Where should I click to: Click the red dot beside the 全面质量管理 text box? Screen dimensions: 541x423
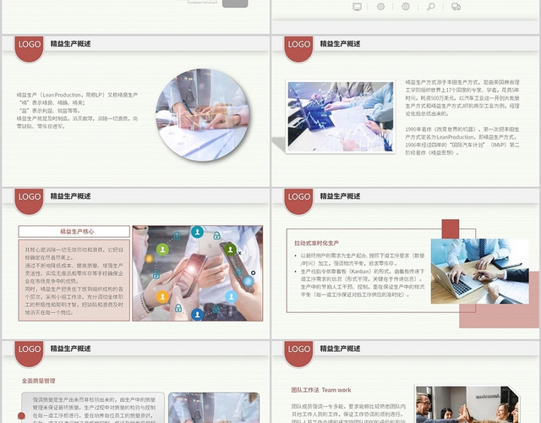pos(21,415)
